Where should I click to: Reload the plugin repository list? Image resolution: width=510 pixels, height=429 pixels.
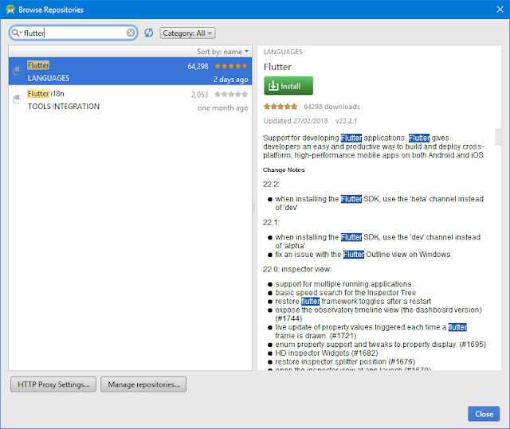[x=149, y=33]
